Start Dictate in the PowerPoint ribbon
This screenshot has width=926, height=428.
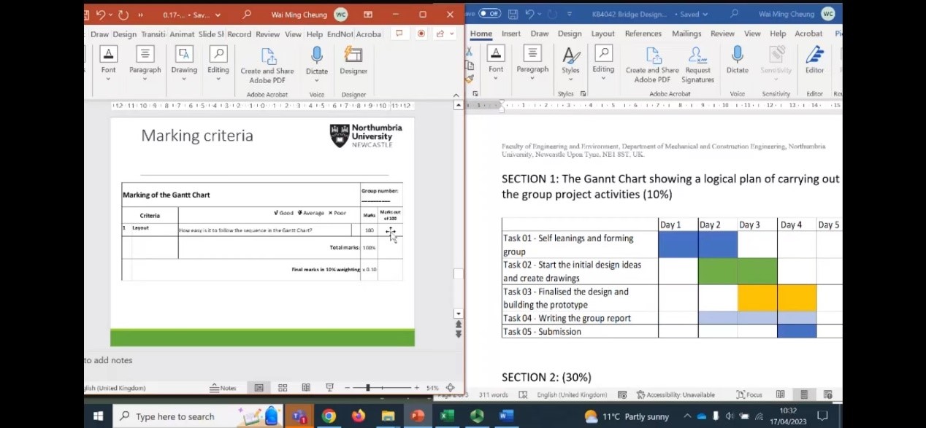coord(316,60)
